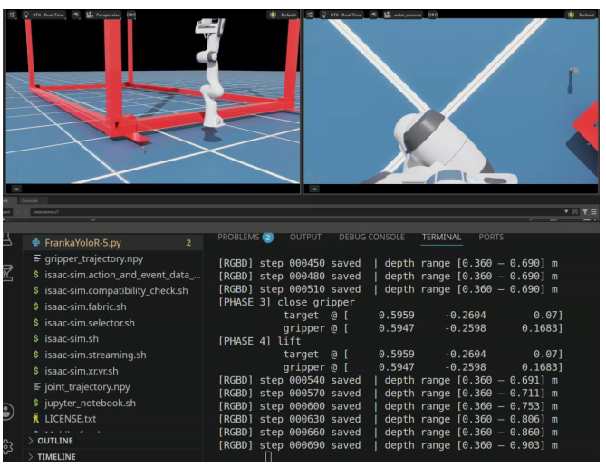Screen dimensions: 606x467
Task: Open the filter icon in content browser
Action: click(585, 211)
